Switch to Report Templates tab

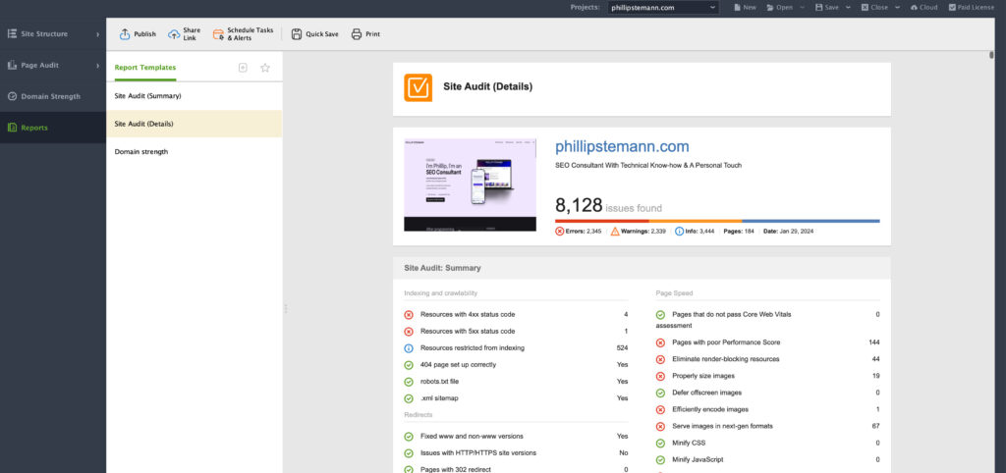pos(145,68)
